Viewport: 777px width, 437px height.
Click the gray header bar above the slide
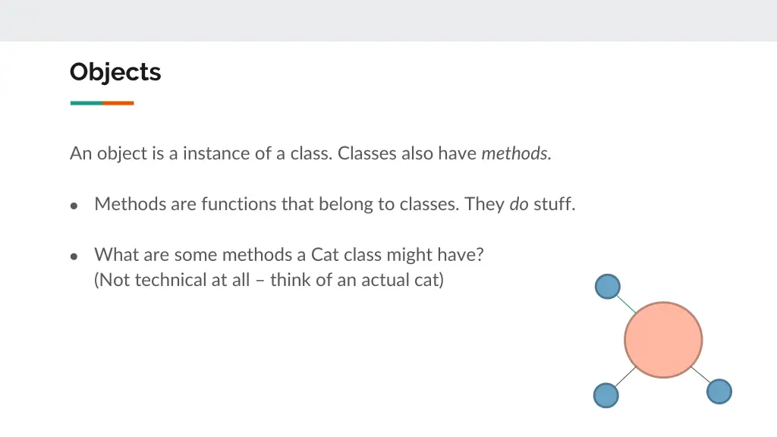(x=388, y=20)
